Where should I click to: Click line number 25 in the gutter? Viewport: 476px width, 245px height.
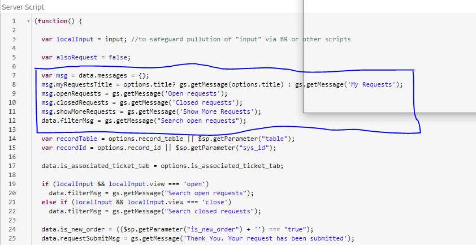point(12,238)
